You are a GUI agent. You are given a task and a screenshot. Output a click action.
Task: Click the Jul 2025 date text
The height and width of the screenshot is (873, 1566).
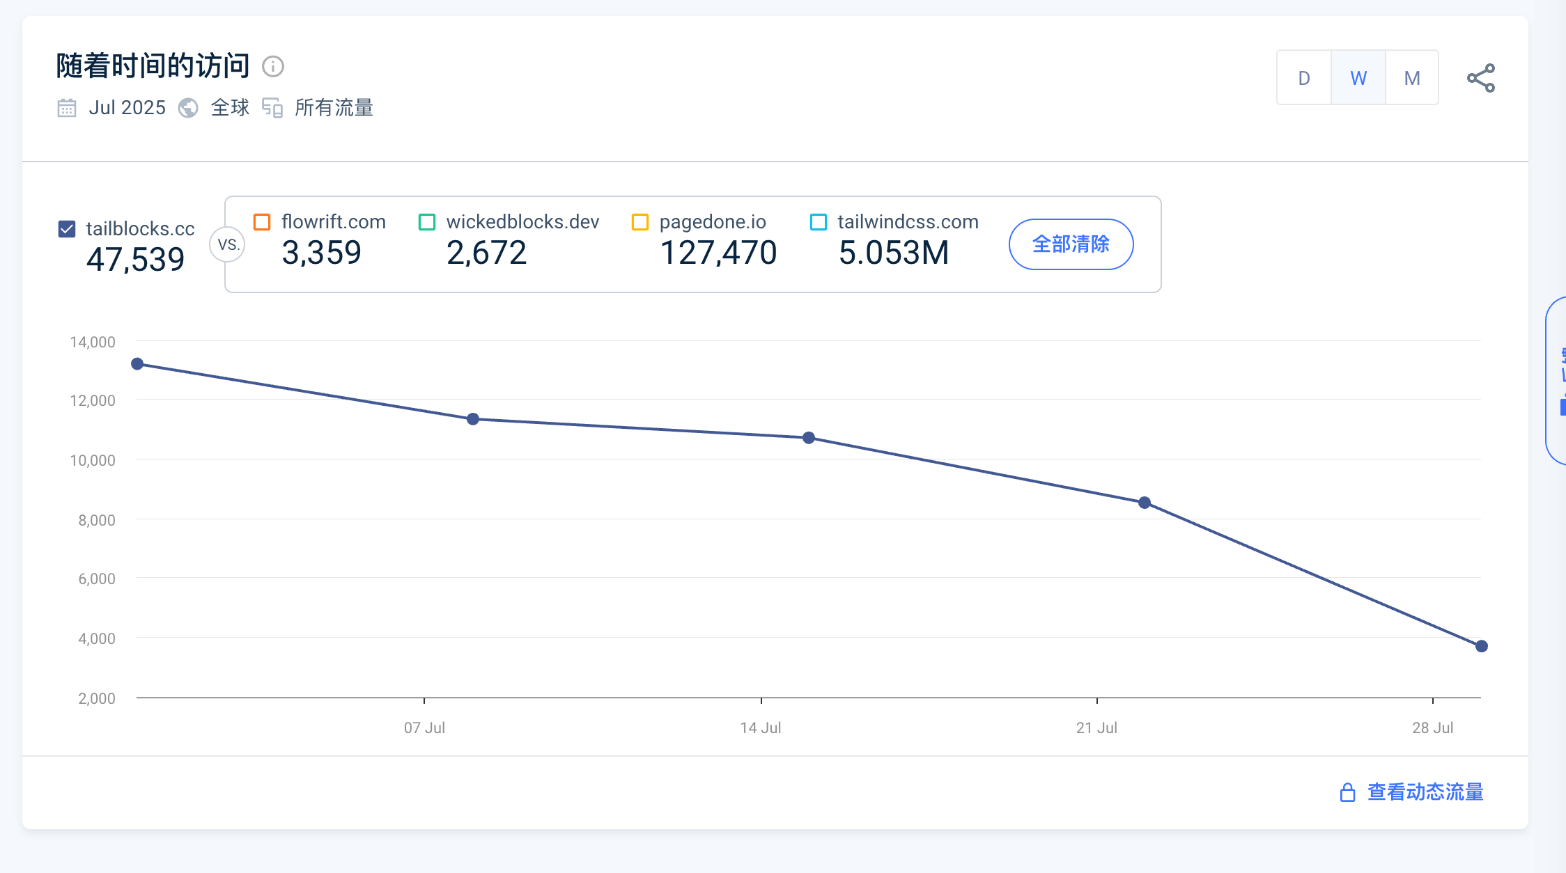click(127, 108)
